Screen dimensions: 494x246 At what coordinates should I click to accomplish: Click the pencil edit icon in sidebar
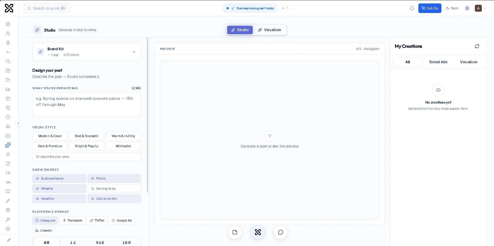tap(9, 240)
